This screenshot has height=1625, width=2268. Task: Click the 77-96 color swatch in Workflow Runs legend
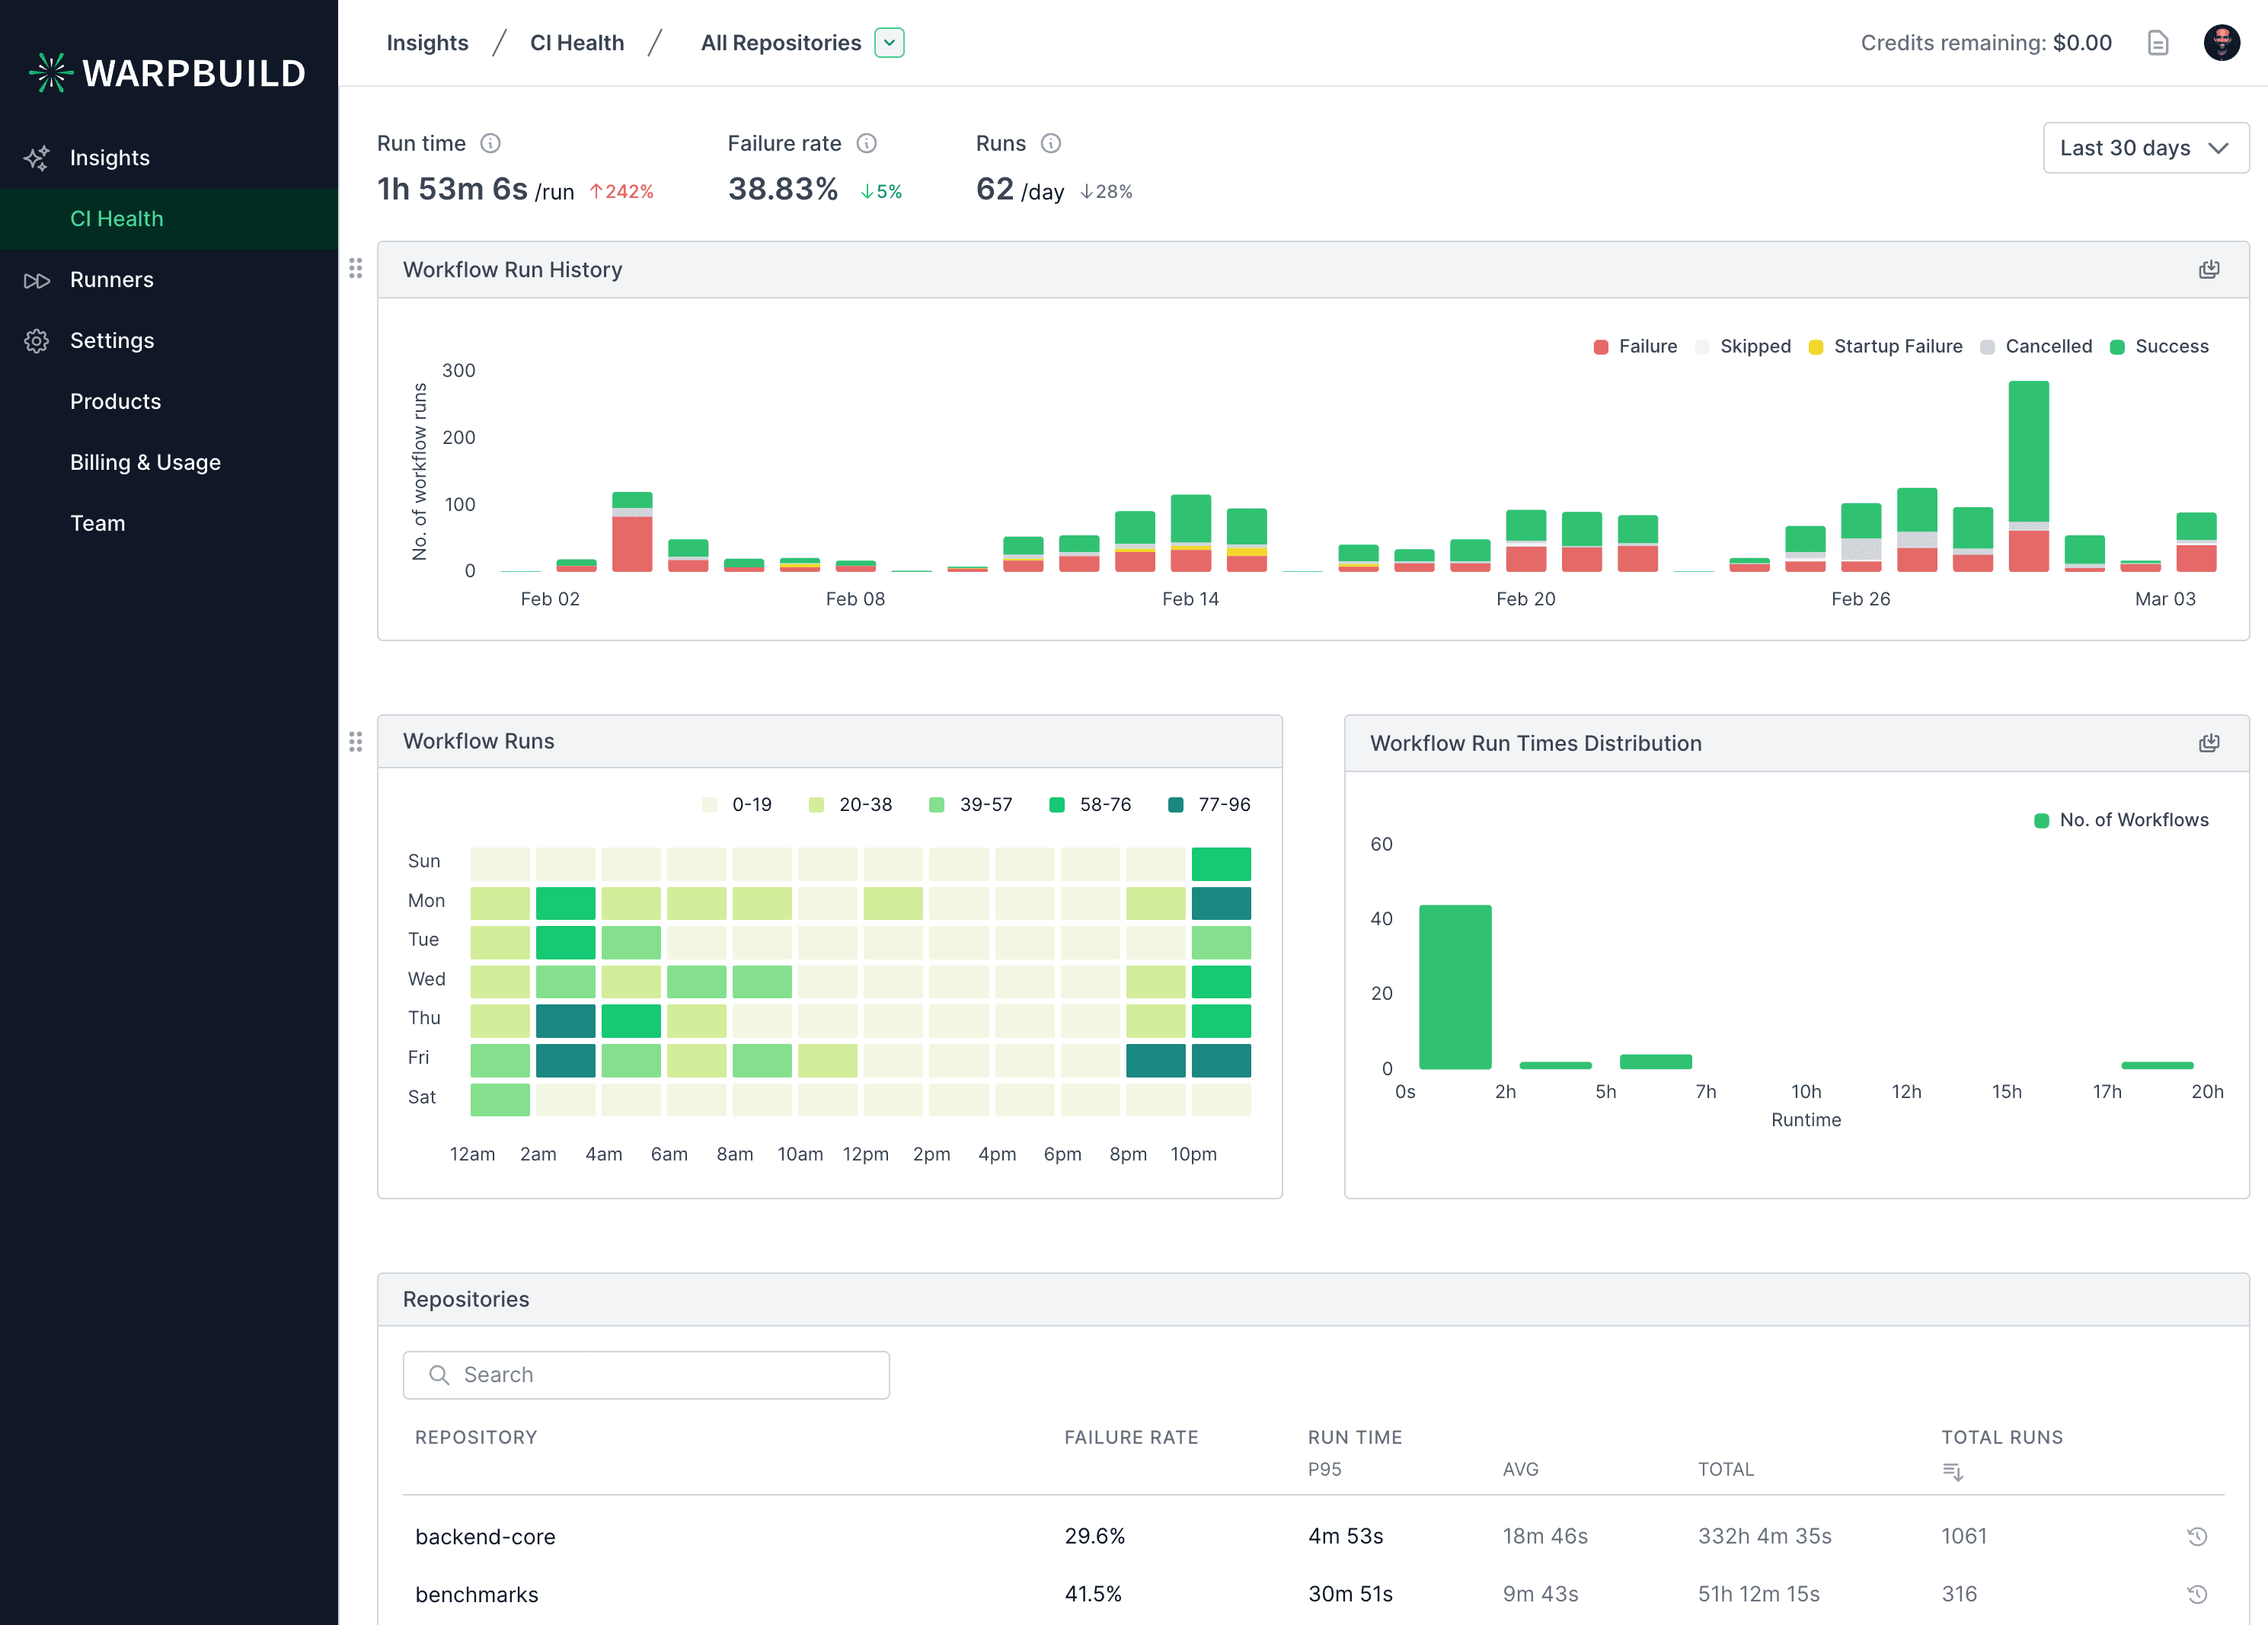(1175, 804)
